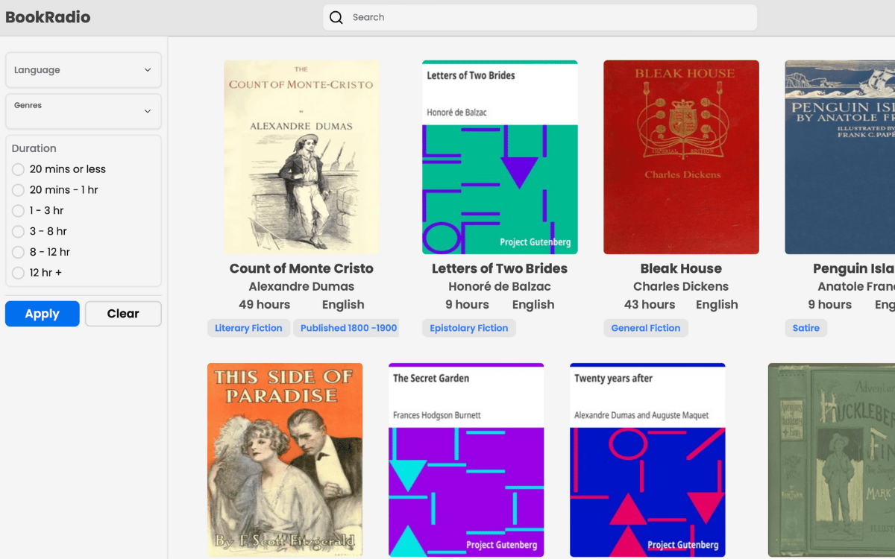Click author name Honoré de Balzac

coord(500,286)
